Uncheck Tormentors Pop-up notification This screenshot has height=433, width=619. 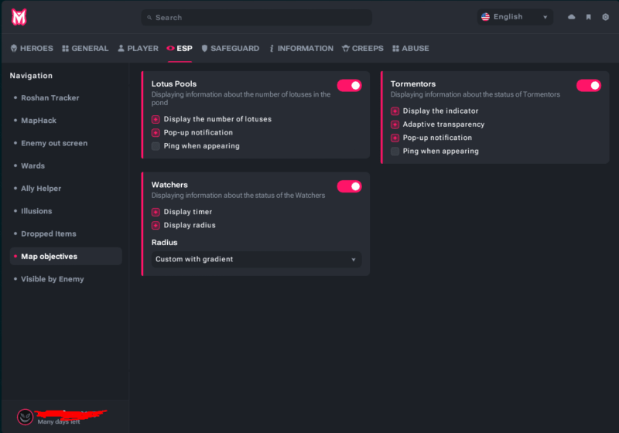click(395, 138)
